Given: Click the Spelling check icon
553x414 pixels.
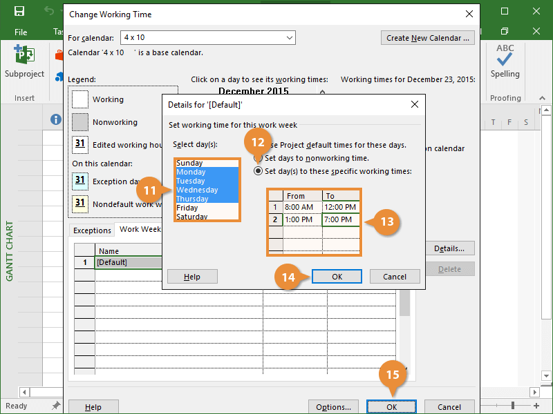Looking at the screenshot, I should [x=505, y=55].
